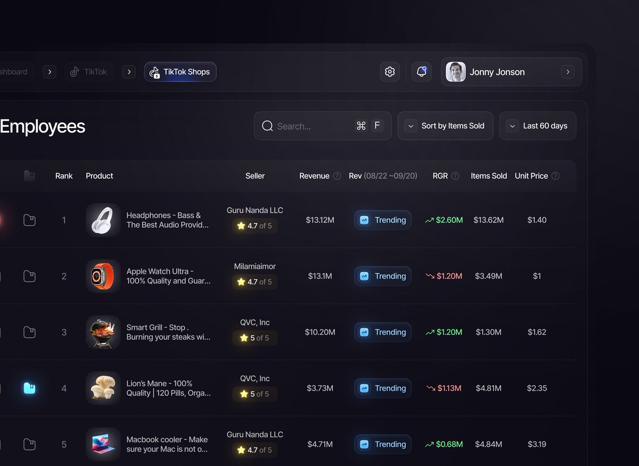Sort by the Product column header
Viewport: 639px width, 466px height.
point(100,176)
